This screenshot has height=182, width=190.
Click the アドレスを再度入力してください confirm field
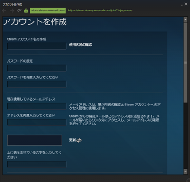[x=37, y=122]
